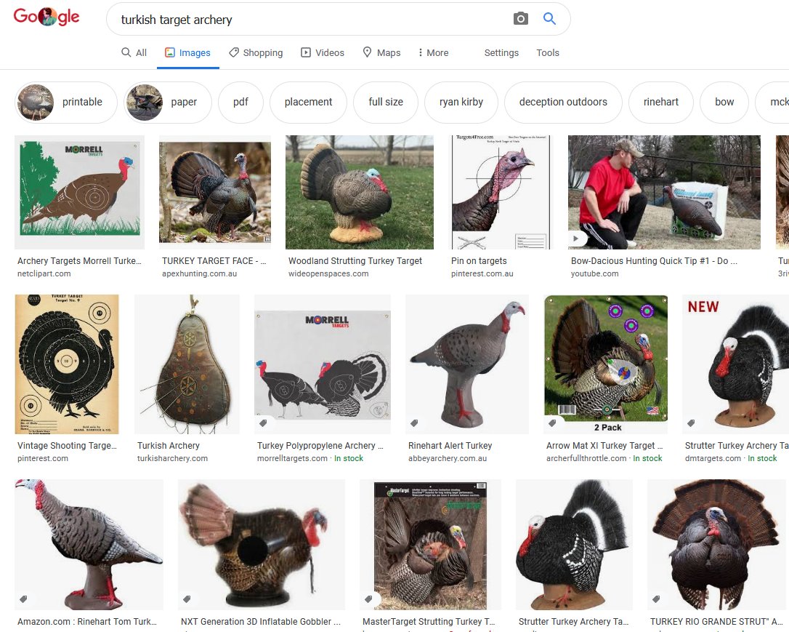Click into the search box text
Image resolution: width=789 pixels, height=632 pixels.
click(177, 20)
